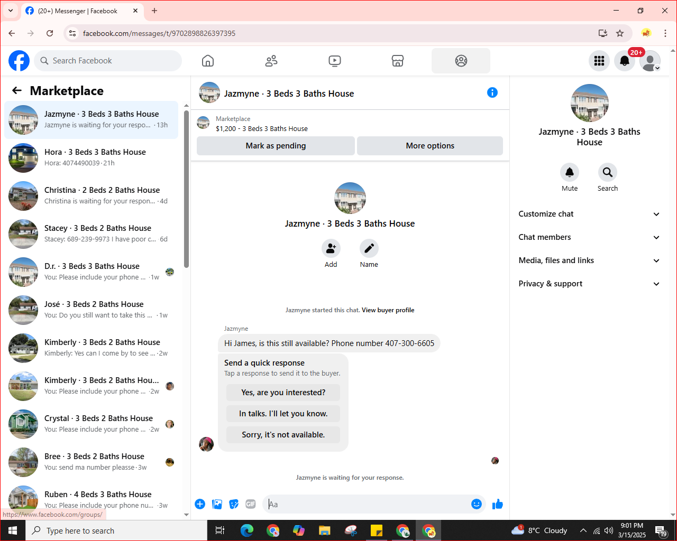Open View buyer profile link
This screenshot has height=541, width=677.
click(388, 310)
